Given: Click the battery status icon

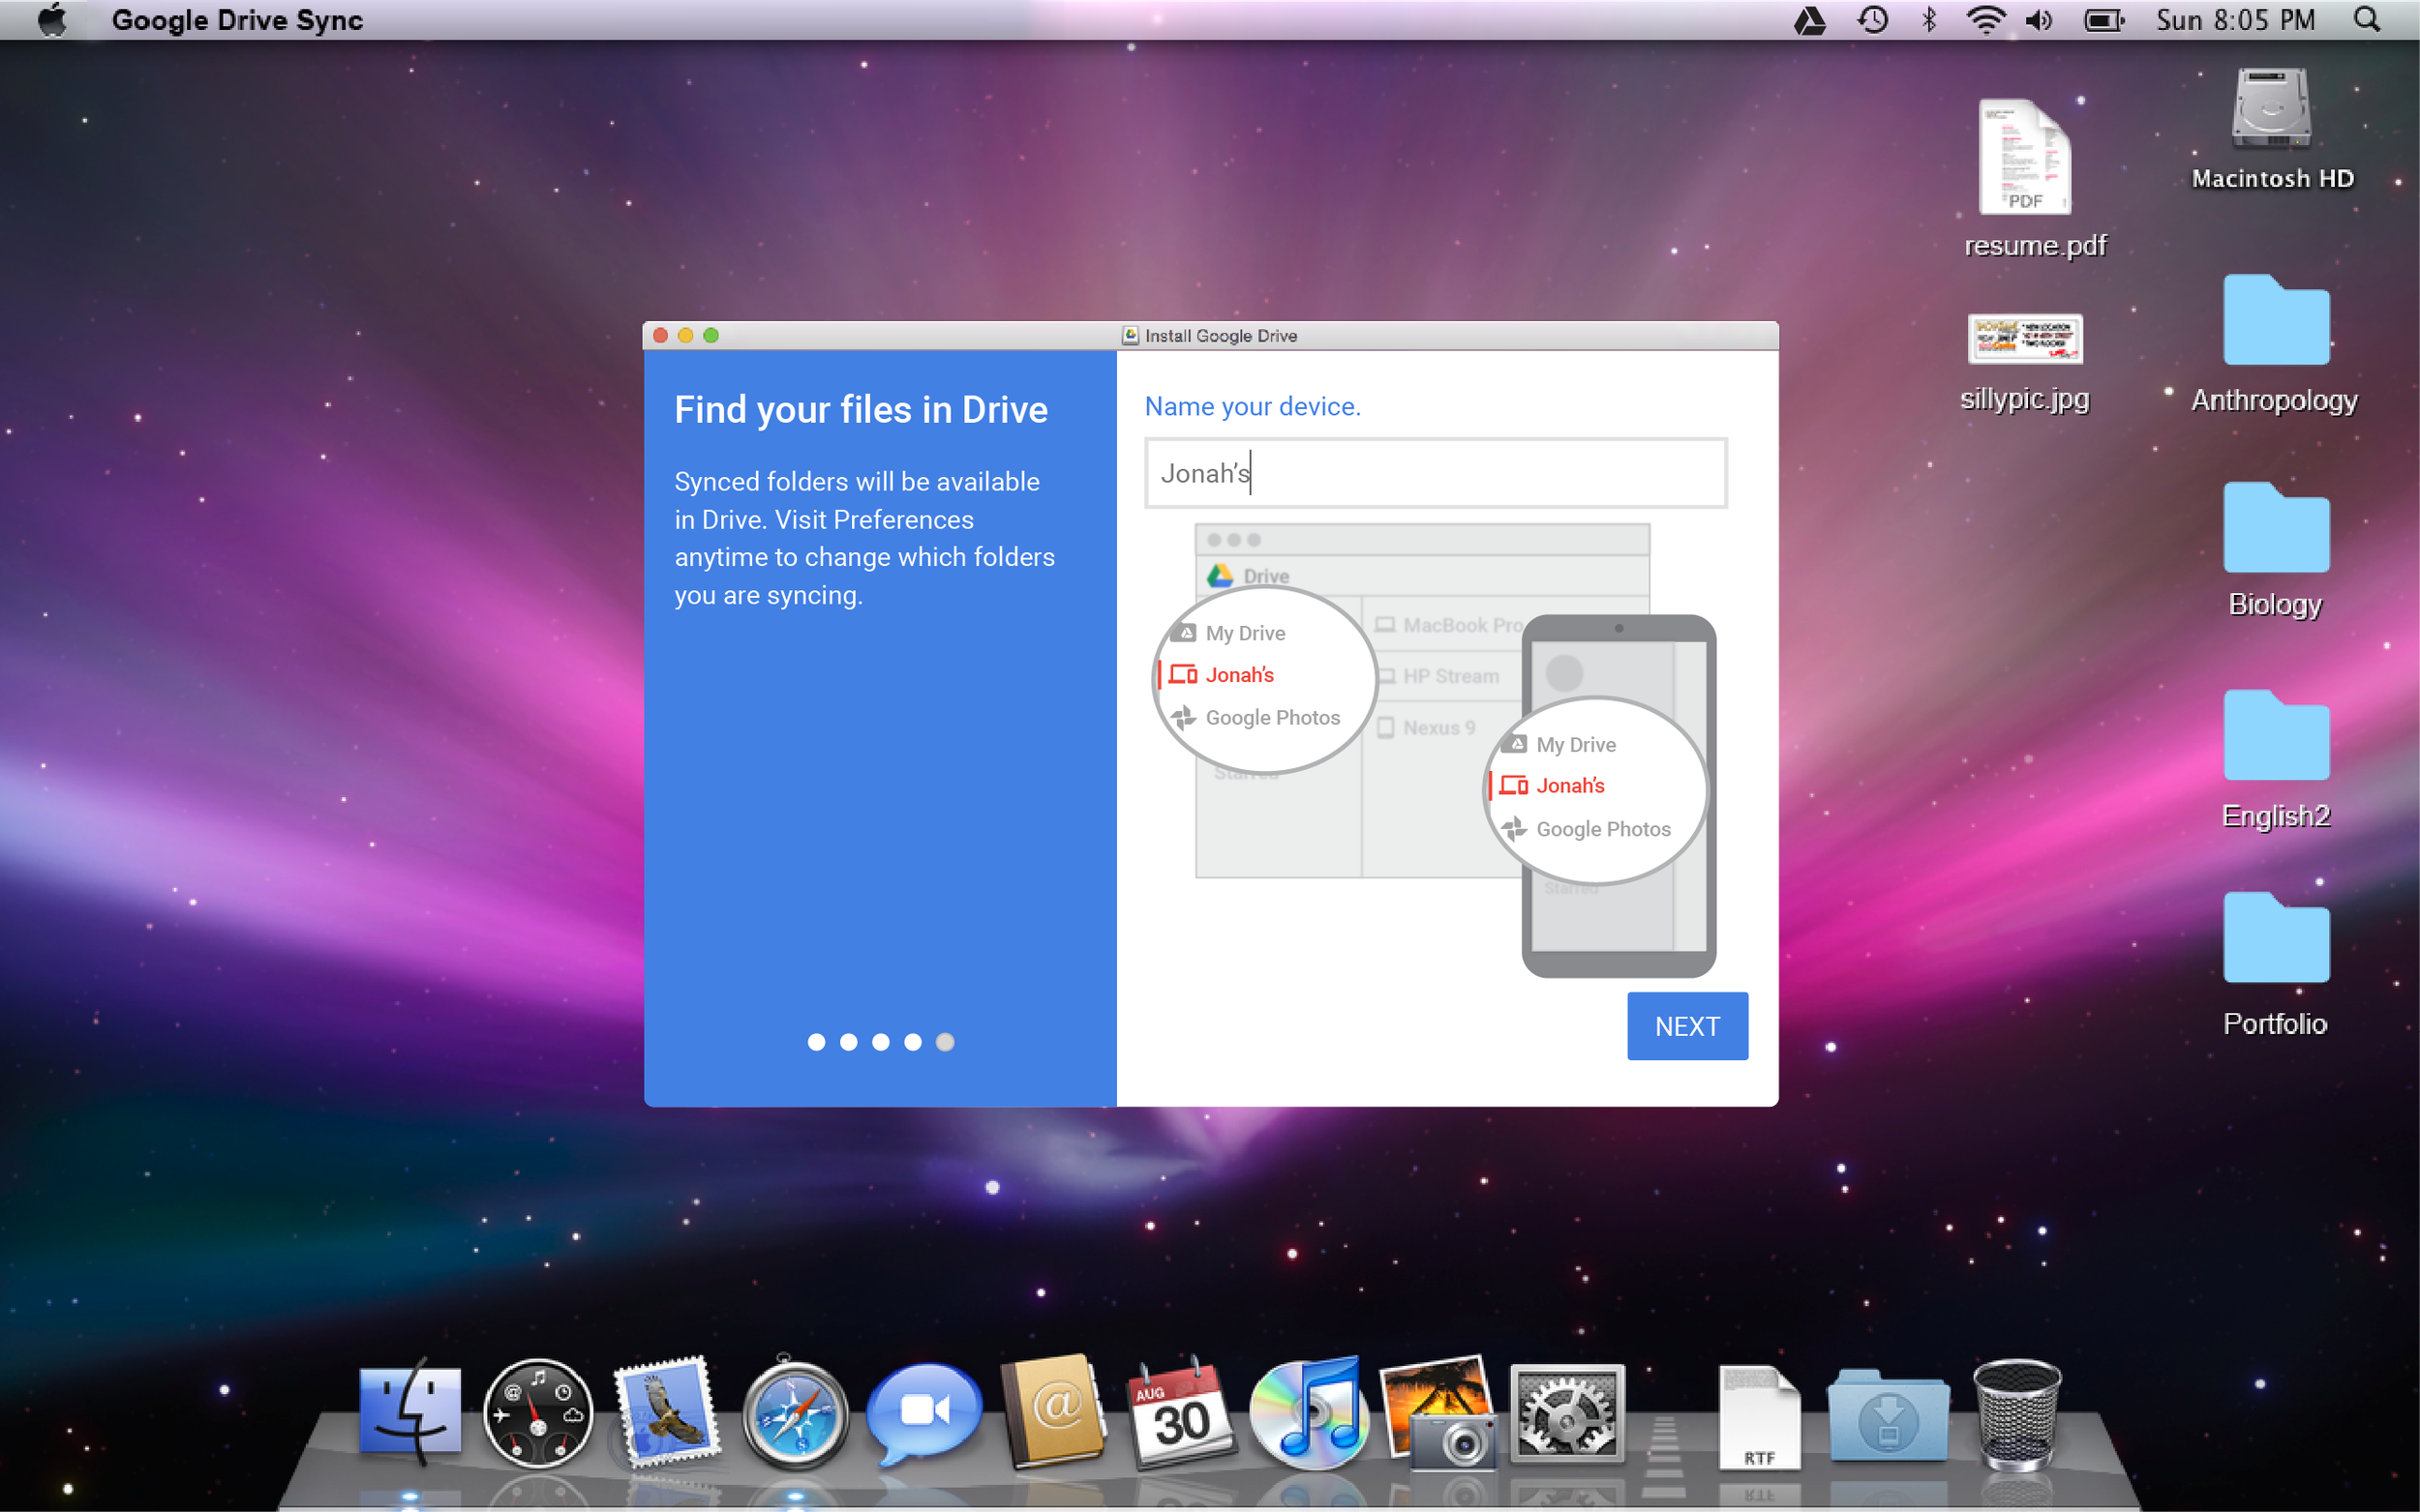Looking at the screenshot, I should coord(2103,20).
